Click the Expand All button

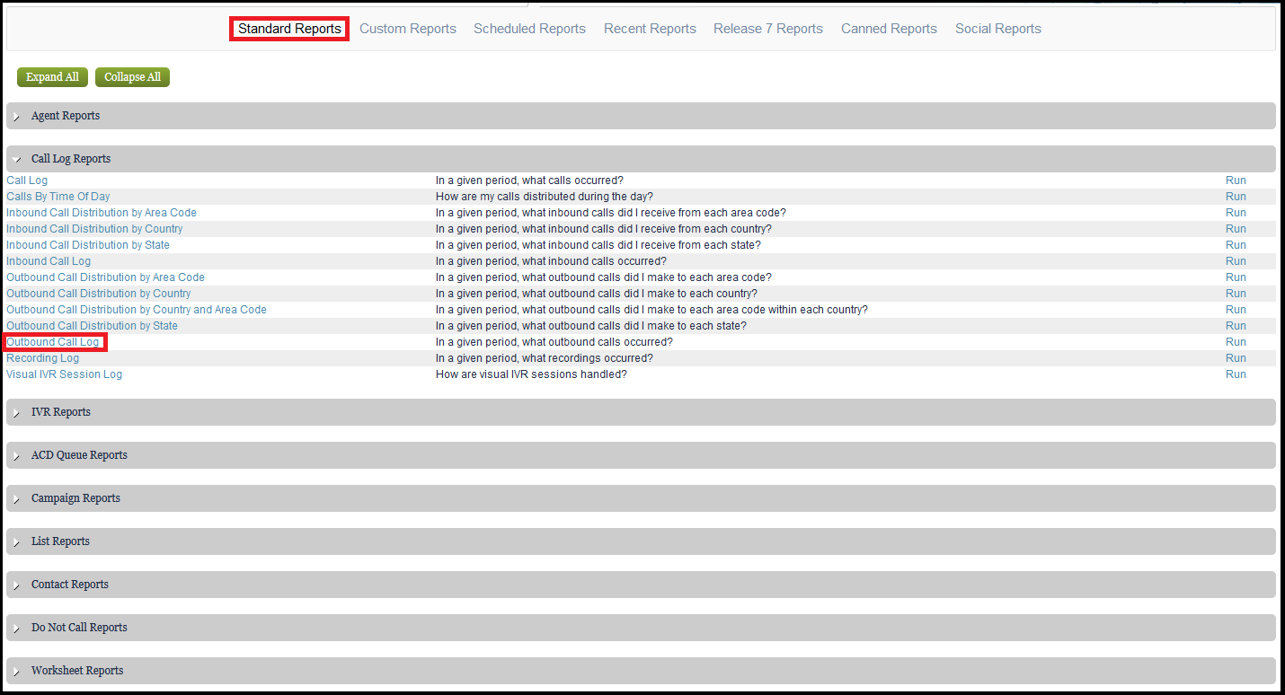(52, 77)
